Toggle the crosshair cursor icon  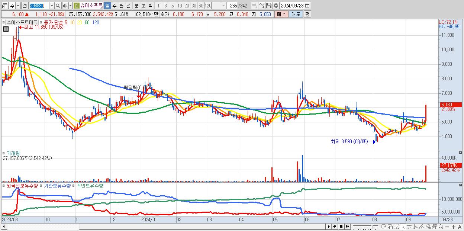(x=403, y=227)
